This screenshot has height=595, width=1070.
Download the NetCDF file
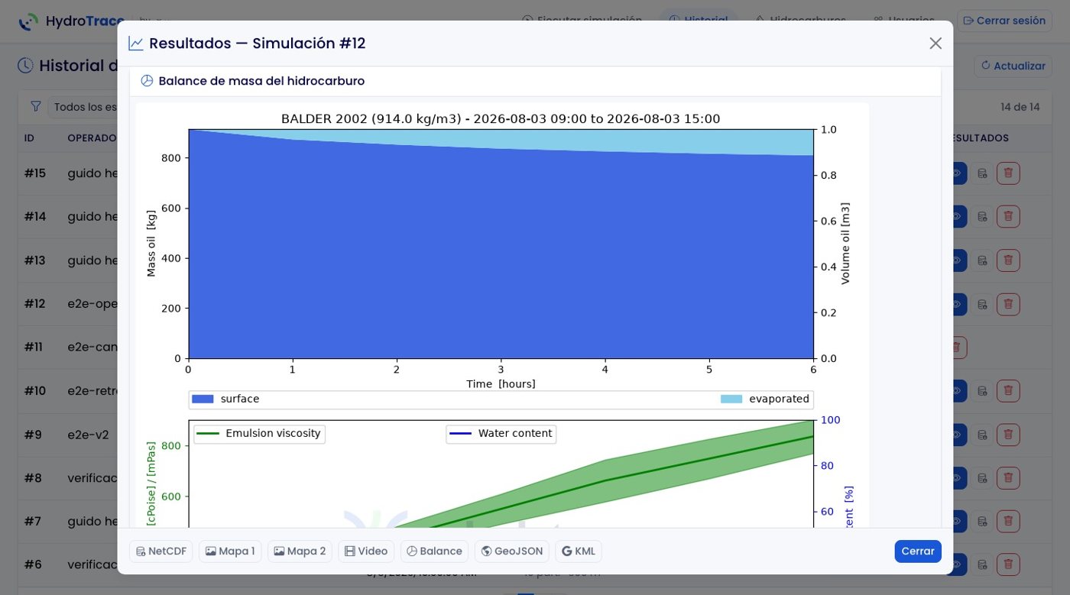pos(161,551)
